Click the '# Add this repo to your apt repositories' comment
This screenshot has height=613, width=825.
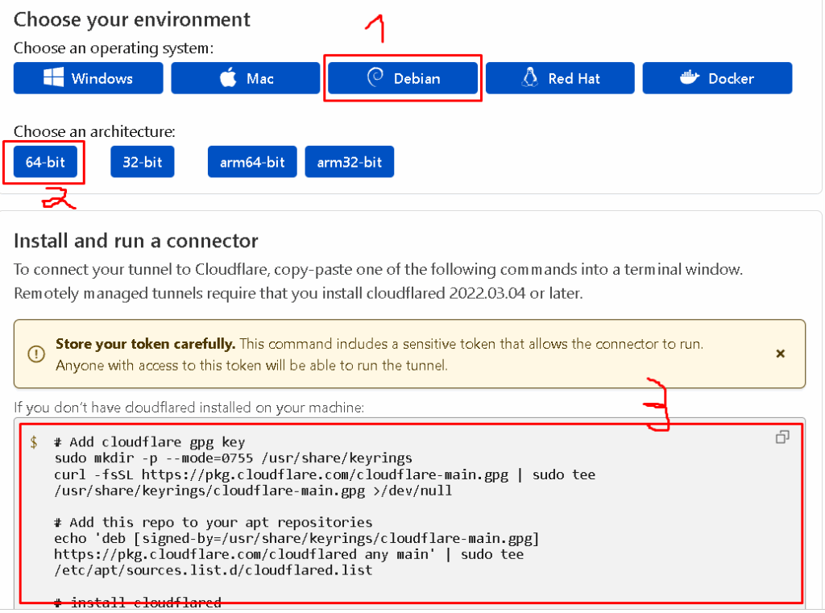[x=213, y=523]
